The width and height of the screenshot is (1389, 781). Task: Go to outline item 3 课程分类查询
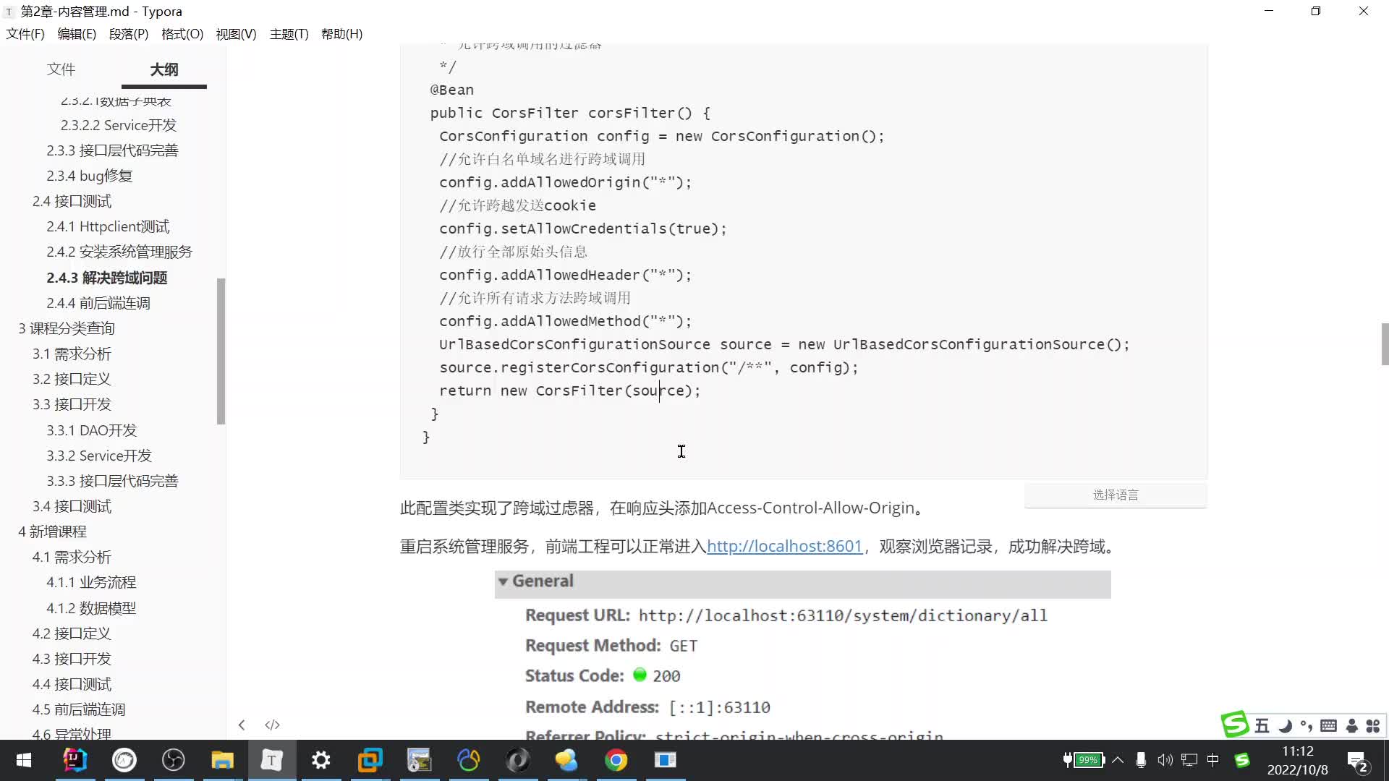tap(67, 328)
